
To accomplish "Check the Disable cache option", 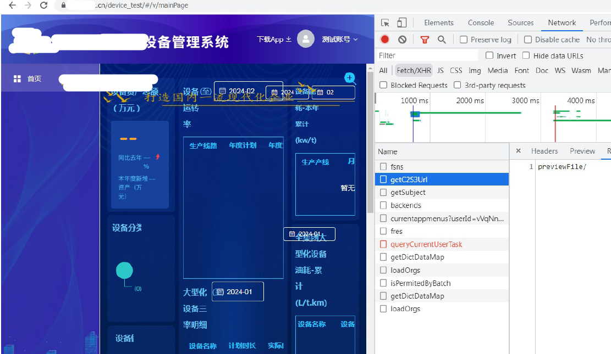I will [x=528, y=40].
